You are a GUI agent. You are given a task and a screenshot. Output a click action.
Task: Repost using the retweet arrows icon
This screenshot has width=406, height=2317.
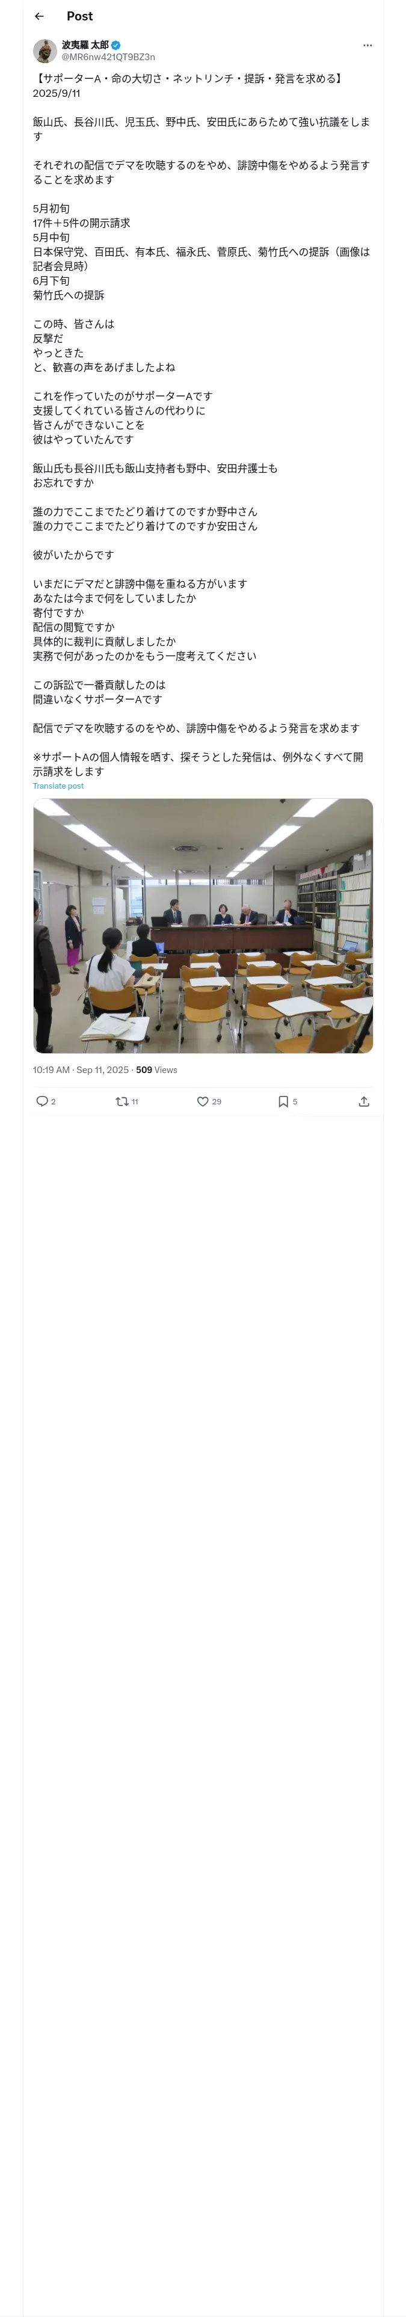121,1101
